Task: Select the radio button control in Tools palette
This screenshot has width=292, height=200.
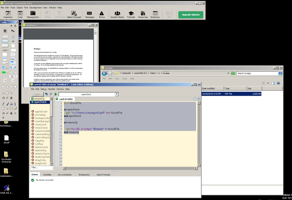Action: click(13, 41)
